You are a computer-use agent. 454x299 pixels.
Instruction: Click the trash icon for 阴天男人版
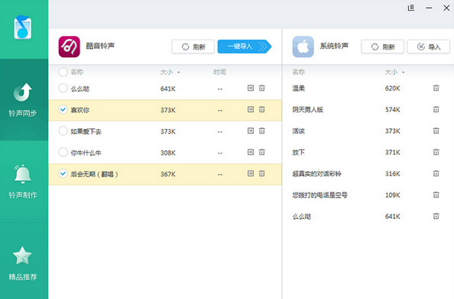pyautogui.click(x=436, y=109)
